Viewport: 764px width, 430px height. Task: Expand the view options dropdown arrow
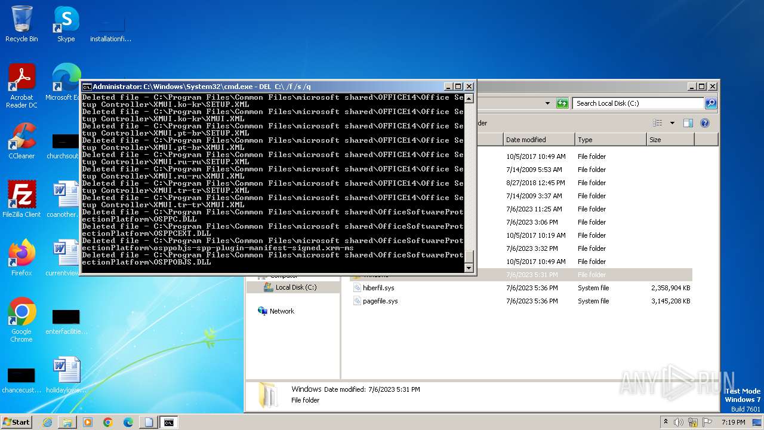[x=672, y=123]
